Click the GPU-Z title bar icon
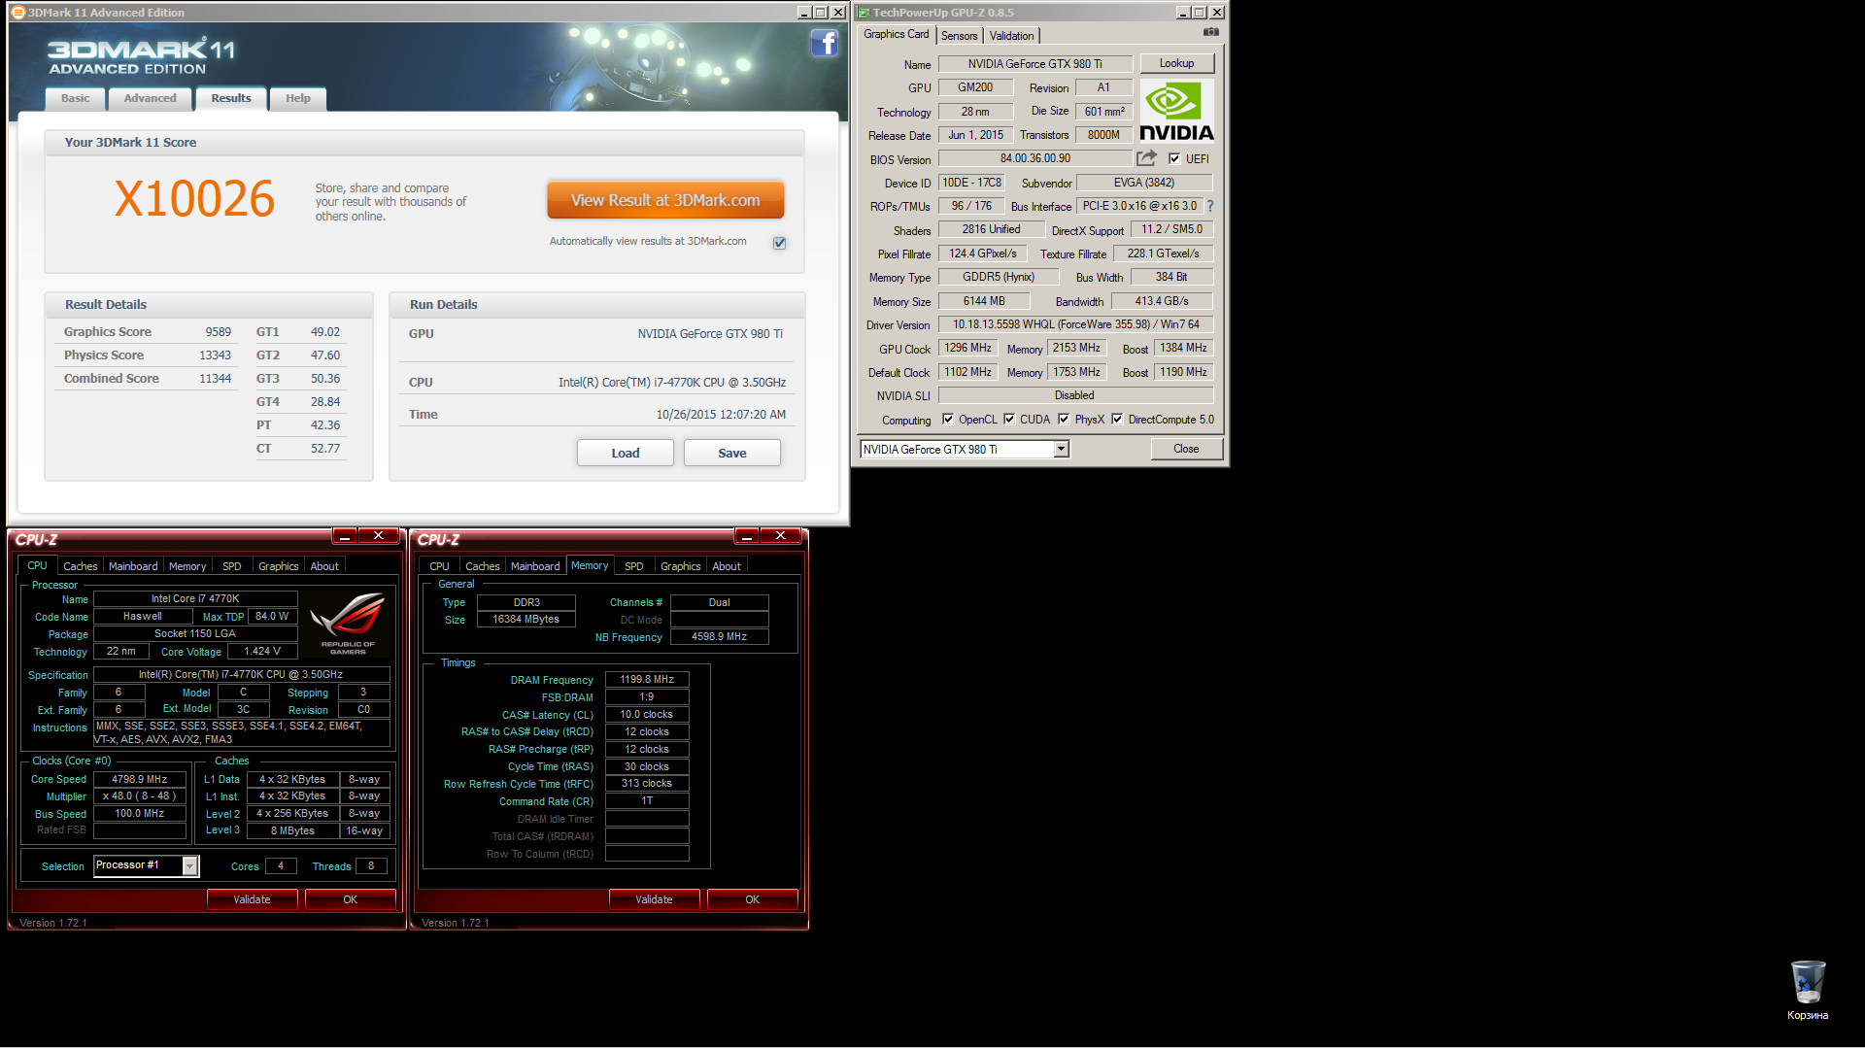 (x=864, y=13)
